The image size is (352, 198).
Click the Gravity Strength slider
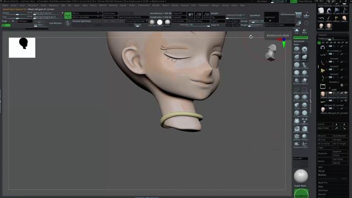coord(236,15)
